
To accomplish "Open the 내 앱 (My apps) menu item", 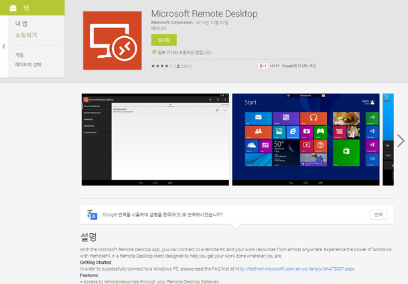I will [x=21, y=23].
